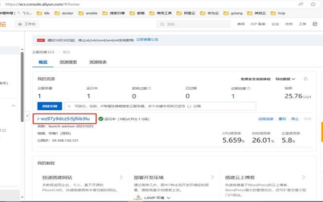Click the external link icon in left sidebar
323x202 pixels.
(4, 130)
